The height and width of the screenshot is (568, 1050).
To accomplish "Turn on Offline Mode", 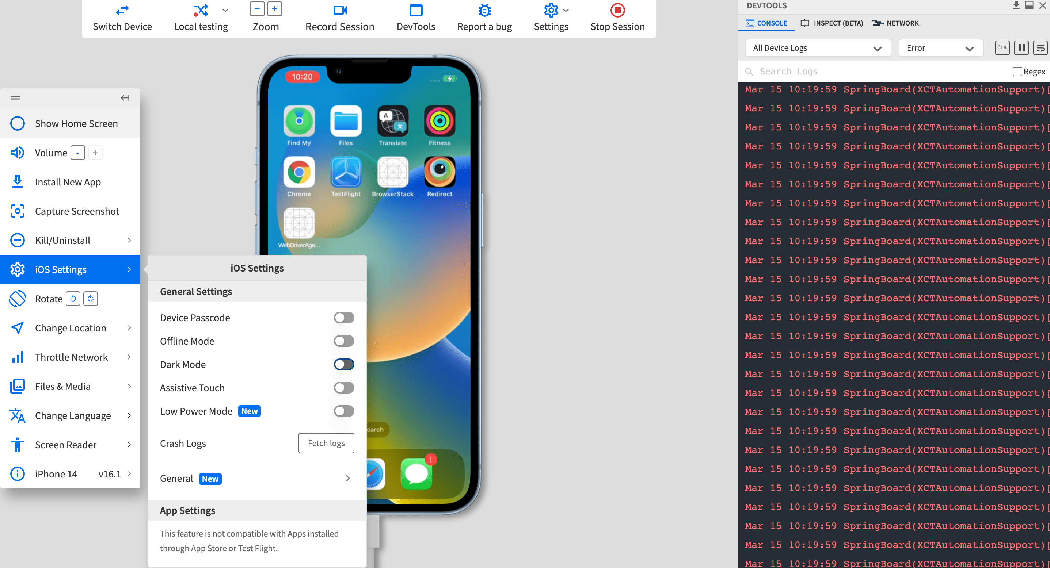I will pyautogui.click(x=344, y=341).
